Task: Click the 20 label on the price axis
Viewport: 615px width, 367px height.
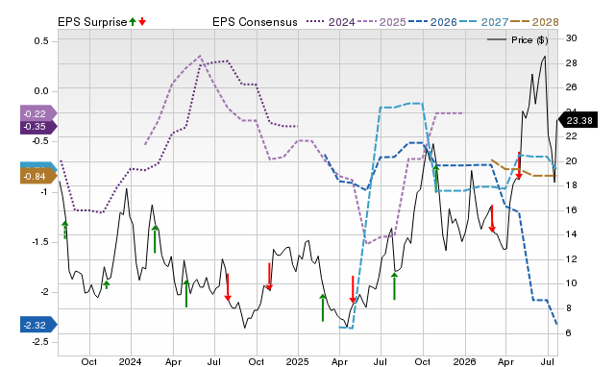Action: point(572,161)
